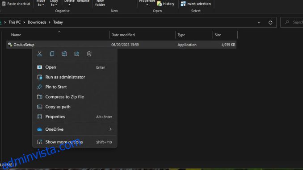Viewport: 303px width, 170px height.
Task: Open the Move to dropdown
Action: [41, 3]
